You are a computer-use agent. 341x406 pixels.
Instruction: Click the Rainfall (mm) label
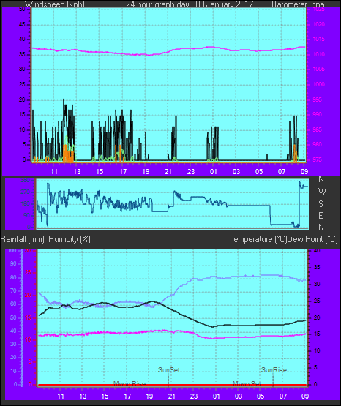click(x=22, y=239)
